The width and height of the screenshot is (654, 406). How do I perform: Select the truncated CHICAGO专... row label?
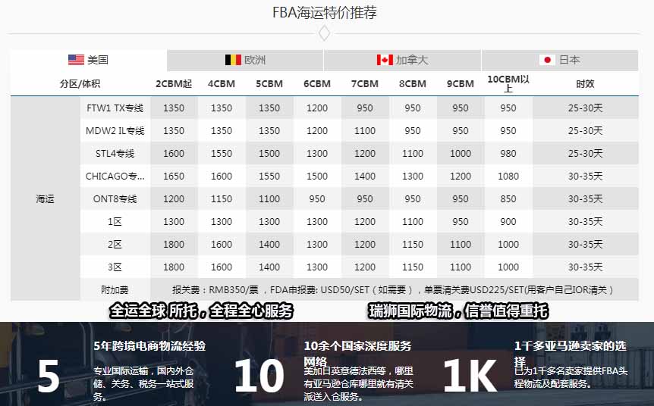coord(115,176)
